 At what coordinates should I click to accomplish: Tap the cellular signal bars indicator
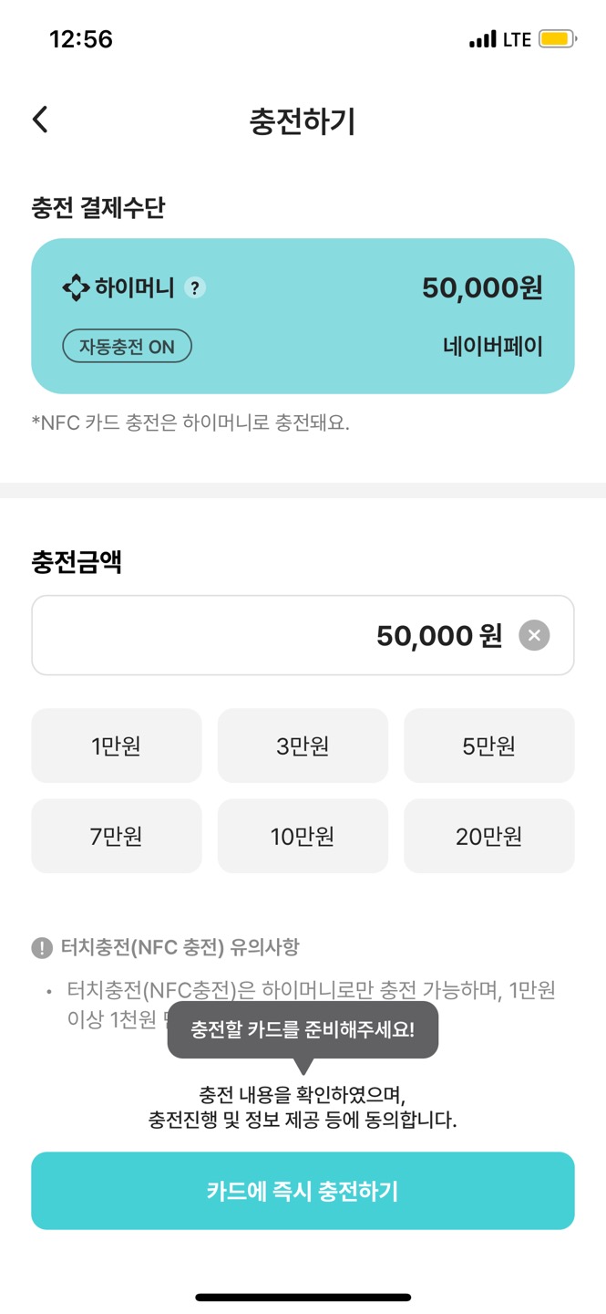point(481,39)
